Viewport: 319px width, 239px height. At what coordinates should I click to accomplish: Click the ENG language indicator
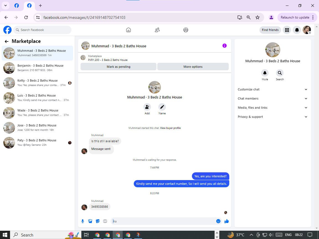click(x=288, y=235)
